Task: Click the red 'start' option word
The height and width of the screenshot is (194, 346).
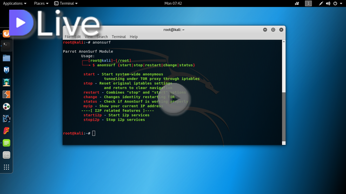Action: [89, 74]
